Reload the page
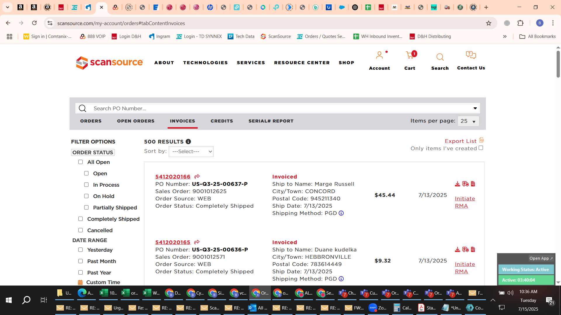The height and width of the screenshot is (315, 561). tap(34, 23)
